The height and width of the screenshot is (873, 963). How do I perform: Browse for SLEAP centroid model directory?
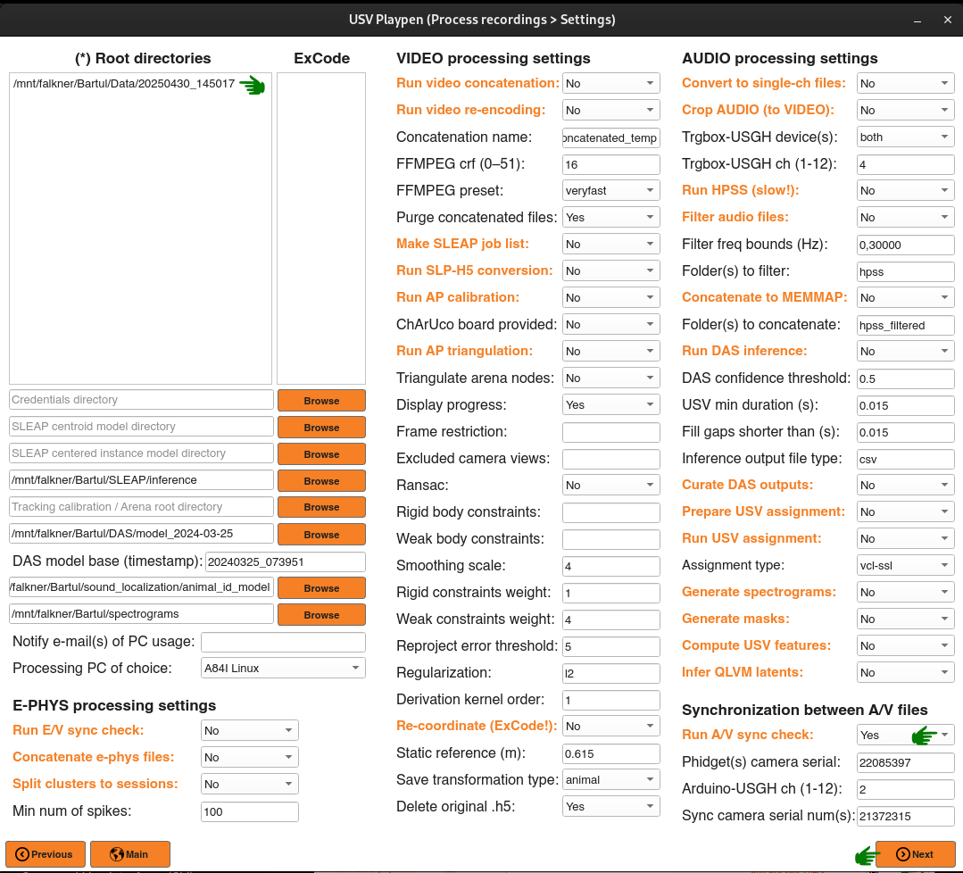[x=321, y=428]
